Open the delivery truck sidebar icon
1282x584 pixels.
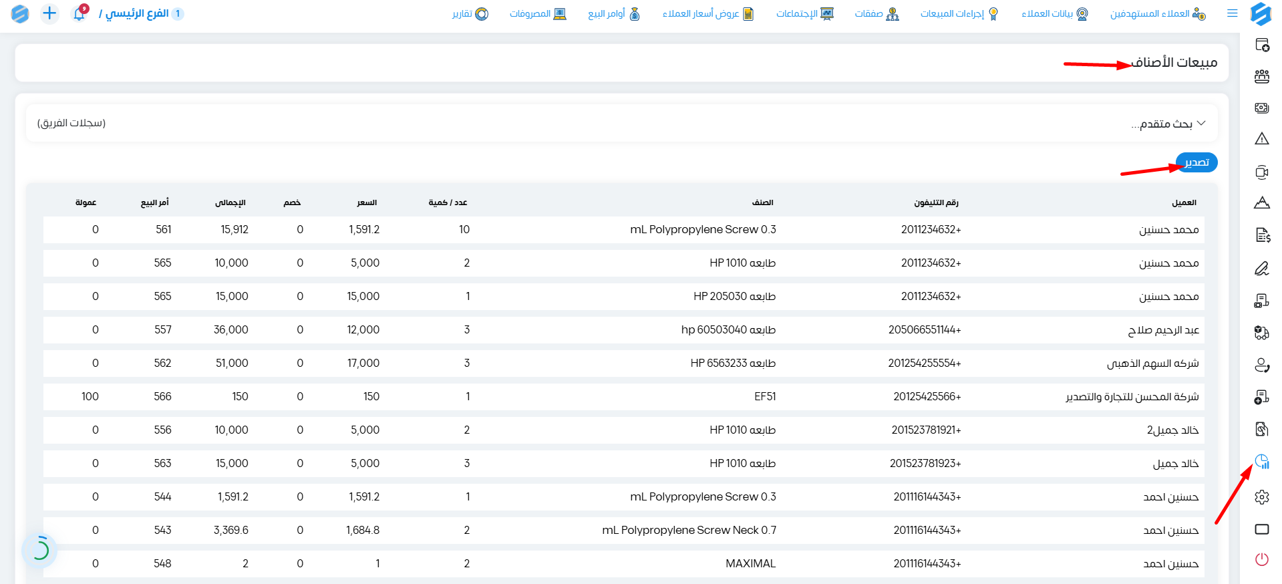1262,333
